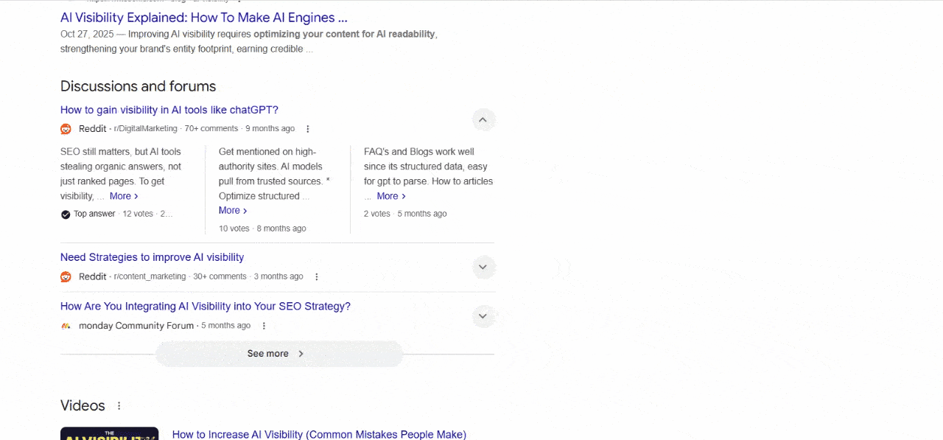943x440 pixels.
Task: Open the three-dot menu for the monday forum result
Action: click(x=264, y=325)
